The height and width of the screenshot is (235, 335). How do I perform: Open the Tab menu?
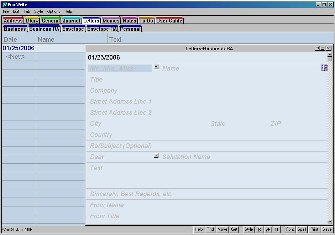[x=27, y=11]
